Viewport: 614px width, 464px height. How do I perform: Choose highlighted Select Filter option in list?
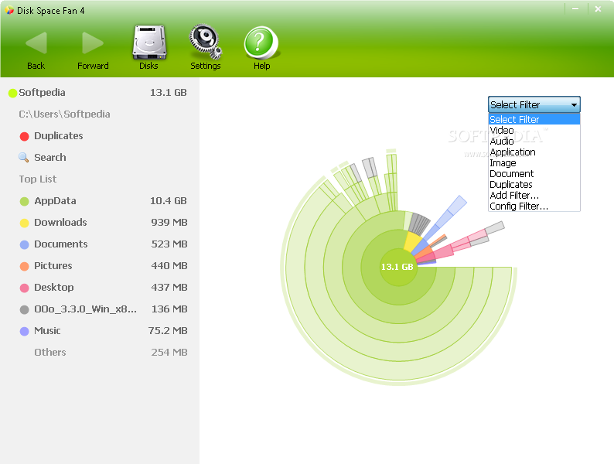tap(534, 119)
